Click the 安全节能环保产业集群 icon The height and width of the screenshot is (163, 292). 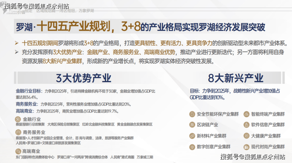coord(192,114)
